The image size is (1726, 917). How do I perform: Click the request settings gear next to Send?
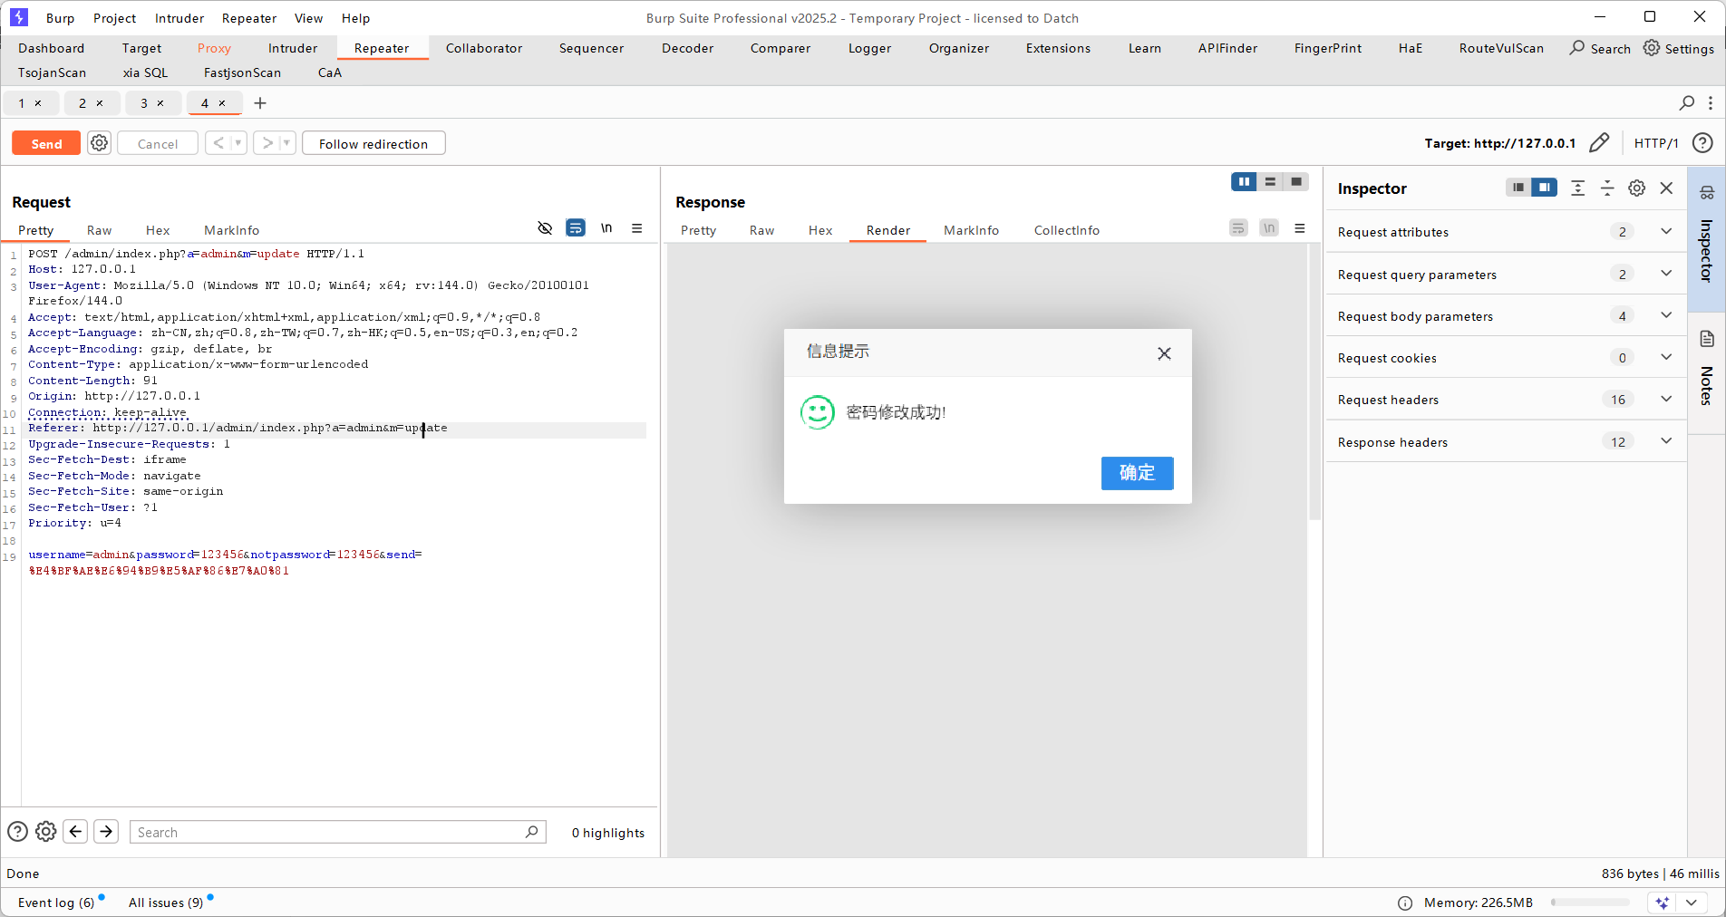point(100,143)
